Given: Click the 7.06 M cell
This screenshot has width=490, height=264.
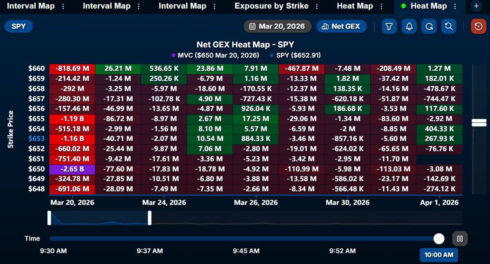Looking at the screenshot, I should click(209, 149).
